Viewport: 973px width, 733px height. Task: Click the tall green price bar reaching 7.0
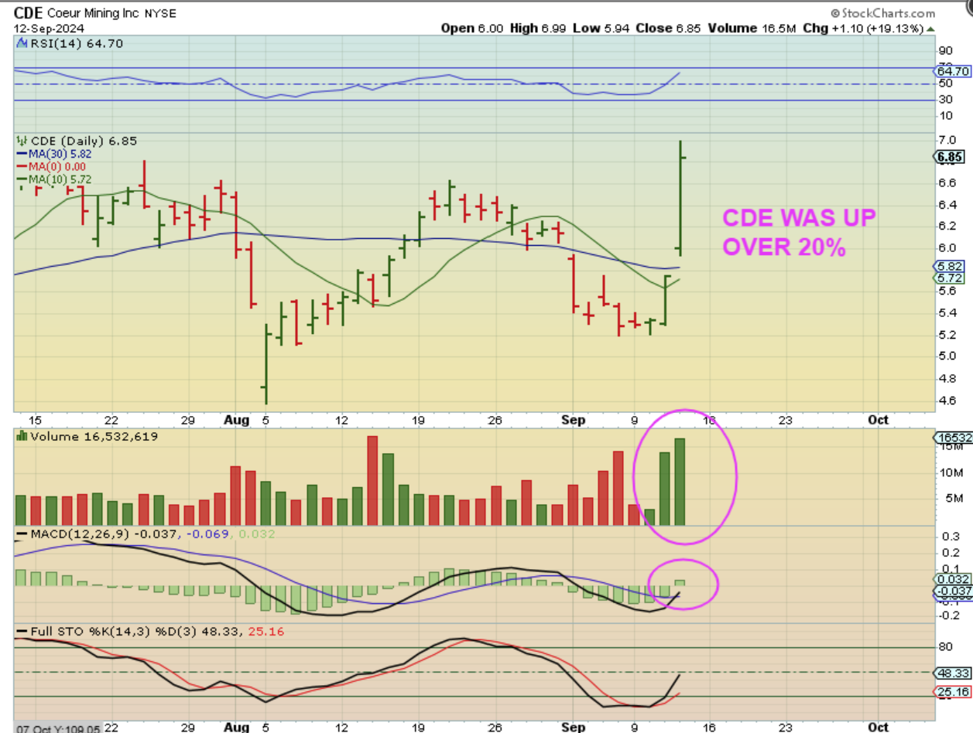tap(680, 198)
